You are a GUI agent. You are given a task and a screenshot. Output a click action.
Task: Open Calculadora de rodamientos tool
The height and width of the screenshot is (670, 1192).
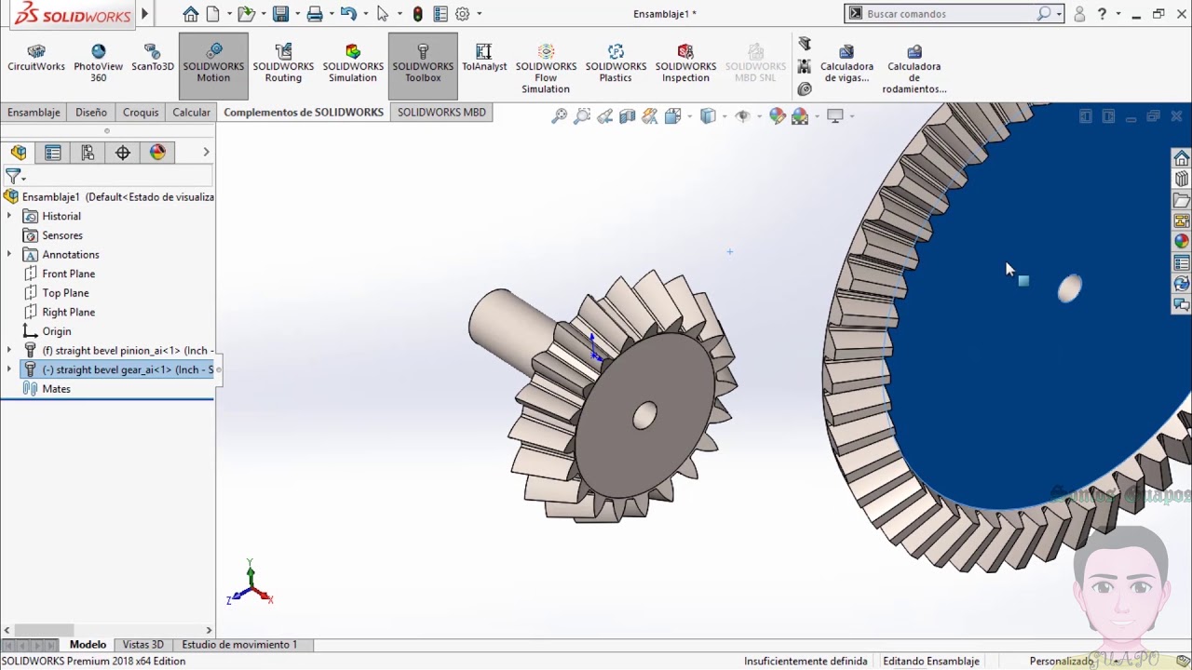pyautogui.click(x=914, y=69)
